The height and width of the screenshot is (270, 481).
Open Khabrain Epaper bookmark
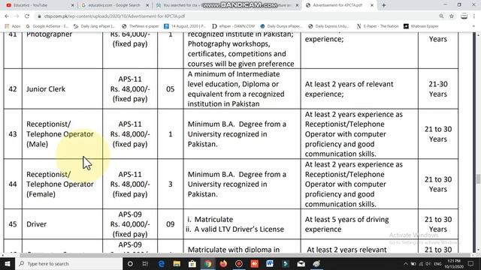421,26
